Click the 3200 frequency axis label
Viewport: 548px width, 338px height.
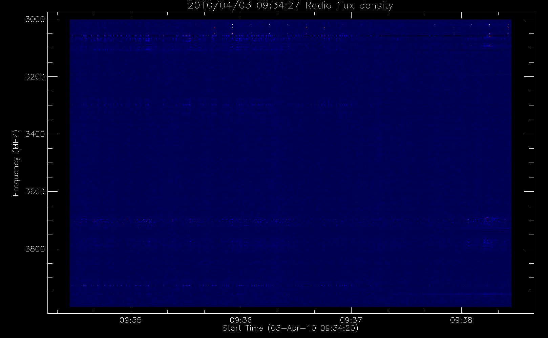[x=35, y=77]
